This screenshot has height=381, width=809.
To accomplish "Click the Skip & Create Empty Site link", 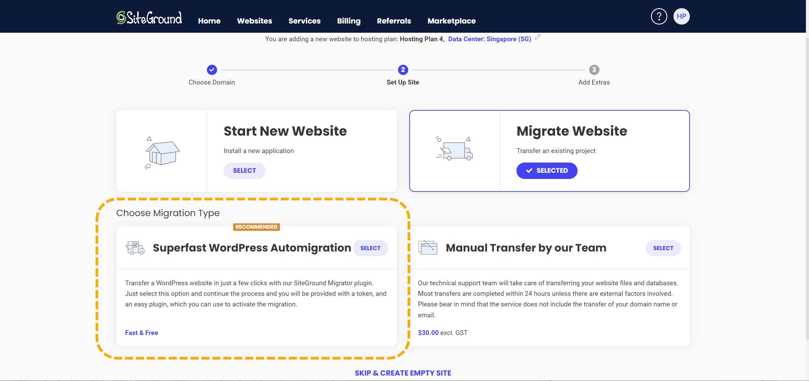I will pyautogui.click(x=403, y=373).
